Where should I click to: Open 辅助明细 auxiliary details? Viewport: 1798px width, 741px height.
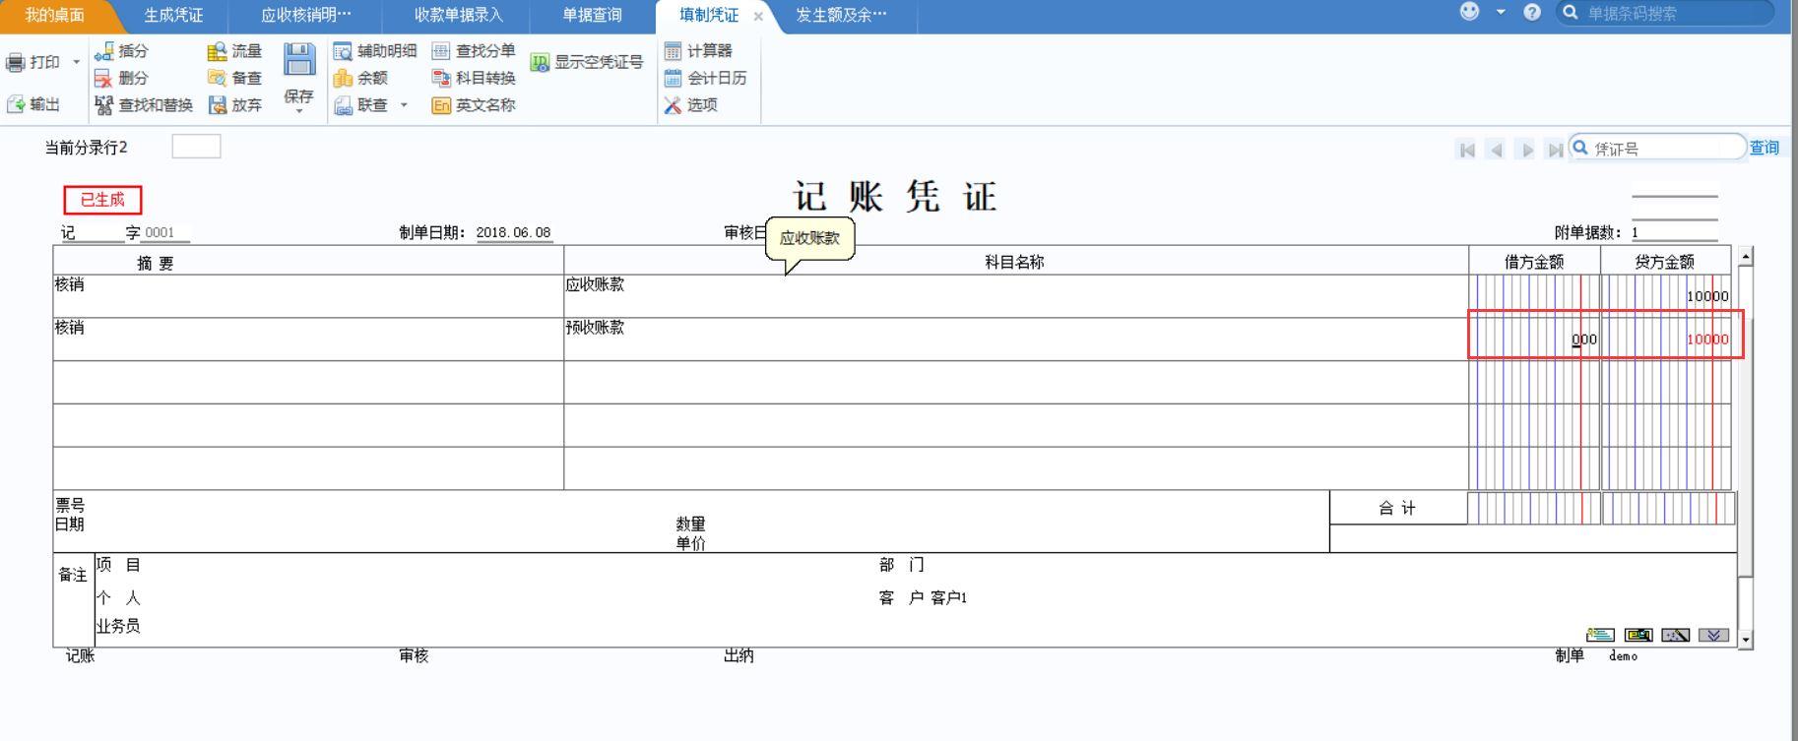[374, 51]
